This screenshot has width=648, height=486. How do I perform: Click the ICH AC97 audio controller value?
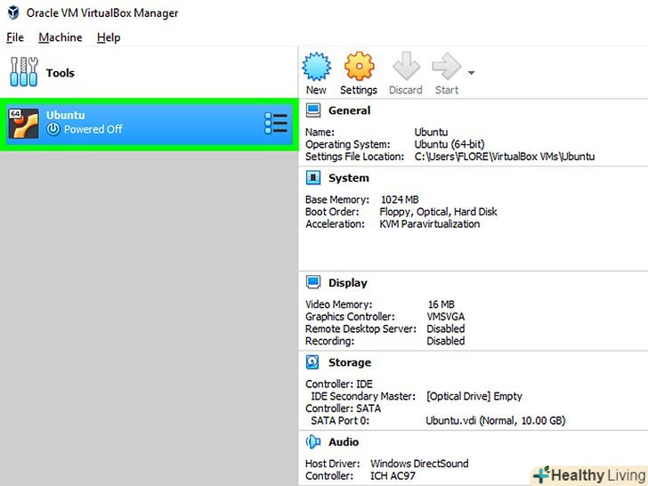393,476
